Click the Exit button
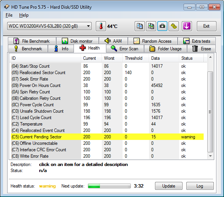The image size is (224, 197). pos(206,26)
